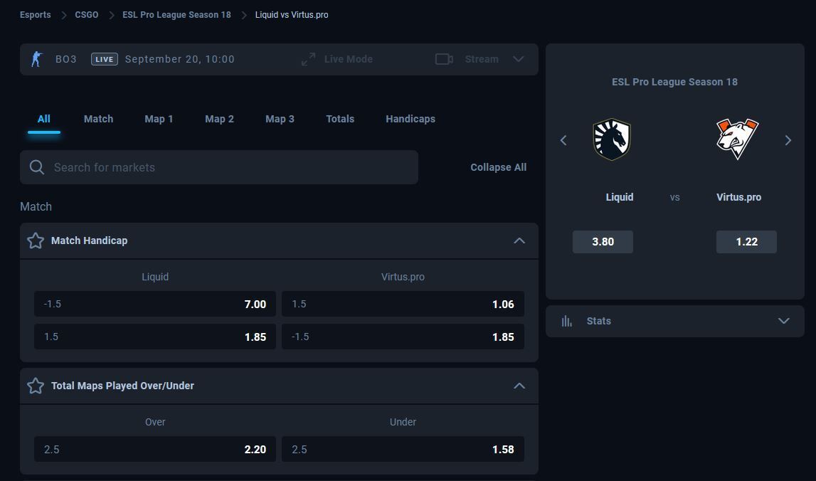Click the search magnifier icon
816x481 pixels.
pyautogui.click(x=37, y=167)
